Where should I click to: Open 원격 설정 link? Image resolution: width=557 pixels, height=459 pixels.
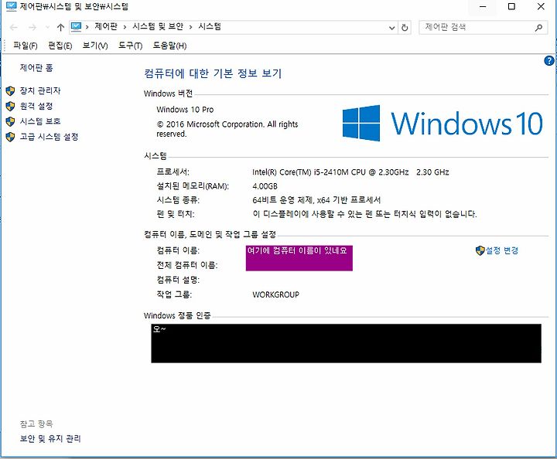[36, 106]
